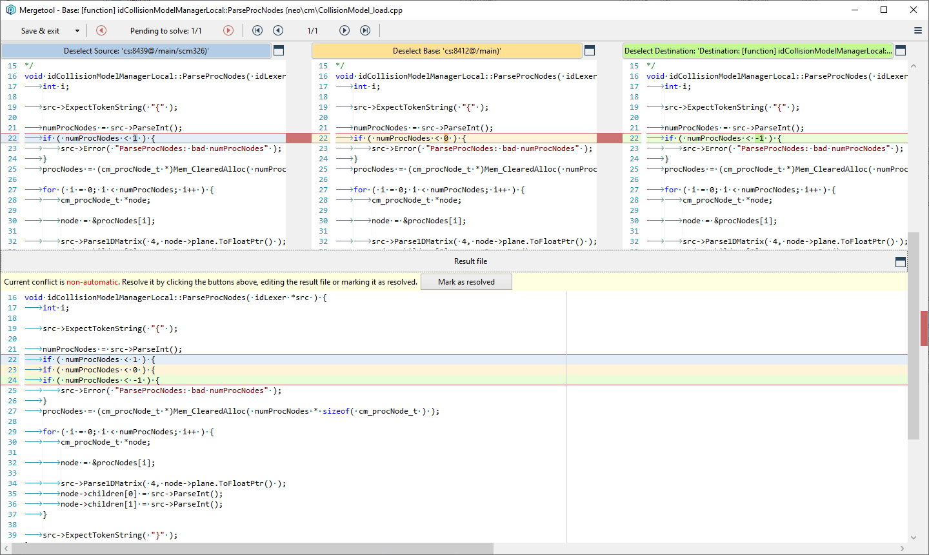This screenshot has height=555, width=929.
Task: Maximize the Source pane
Action: tap(279, 50)
